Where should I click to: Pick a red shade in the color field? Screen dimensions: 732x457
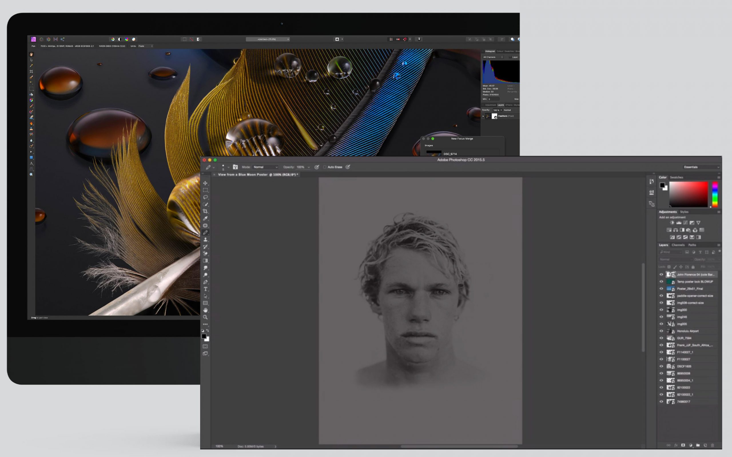(689, 194)
